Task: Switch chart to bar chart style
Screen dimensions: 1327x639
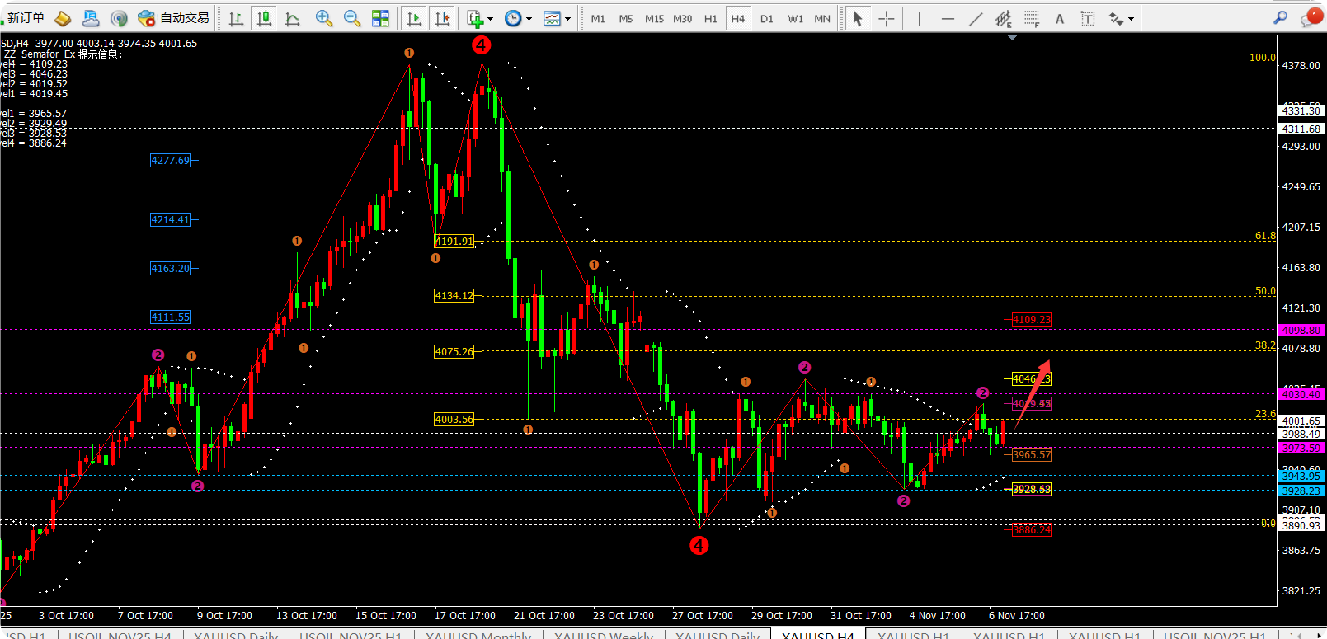Action: pos(236,18)
